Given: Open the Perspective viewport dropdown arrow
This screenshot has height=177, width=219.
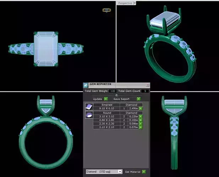Looking at the screenshot, I should click(x=135, y=3).
